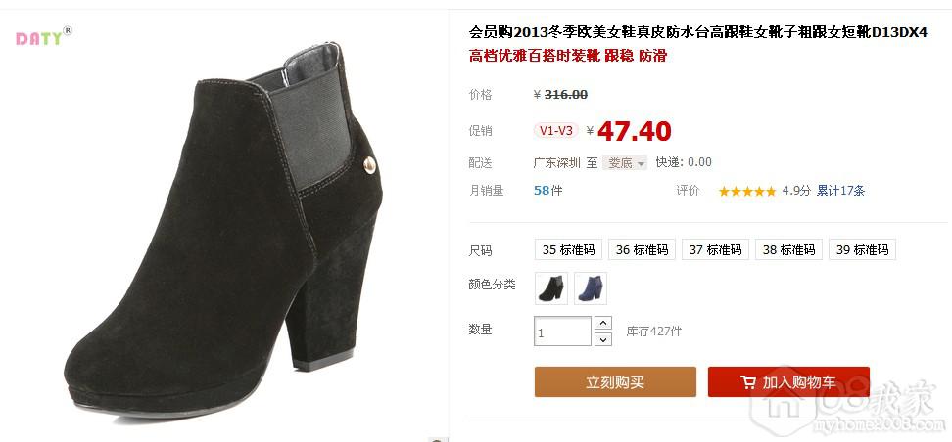952x442 pixels.
Task: Click the 立刻购买 buy now button
Action: (x=615, y=382)
